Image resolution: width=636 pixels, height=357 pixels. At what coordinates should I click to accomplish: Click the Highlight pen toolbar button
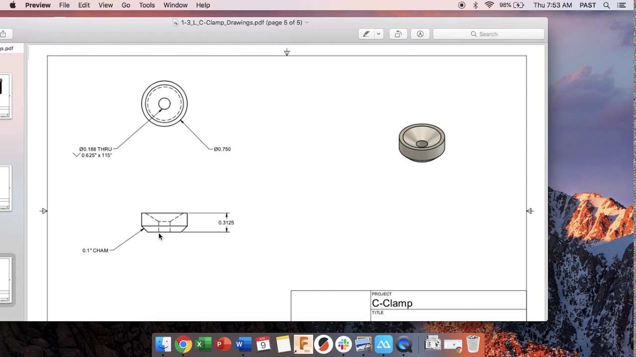[367, 34]
